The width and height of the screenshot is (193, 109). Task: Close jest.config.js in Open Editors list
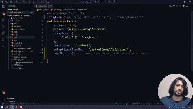click(x=10, y=12)
